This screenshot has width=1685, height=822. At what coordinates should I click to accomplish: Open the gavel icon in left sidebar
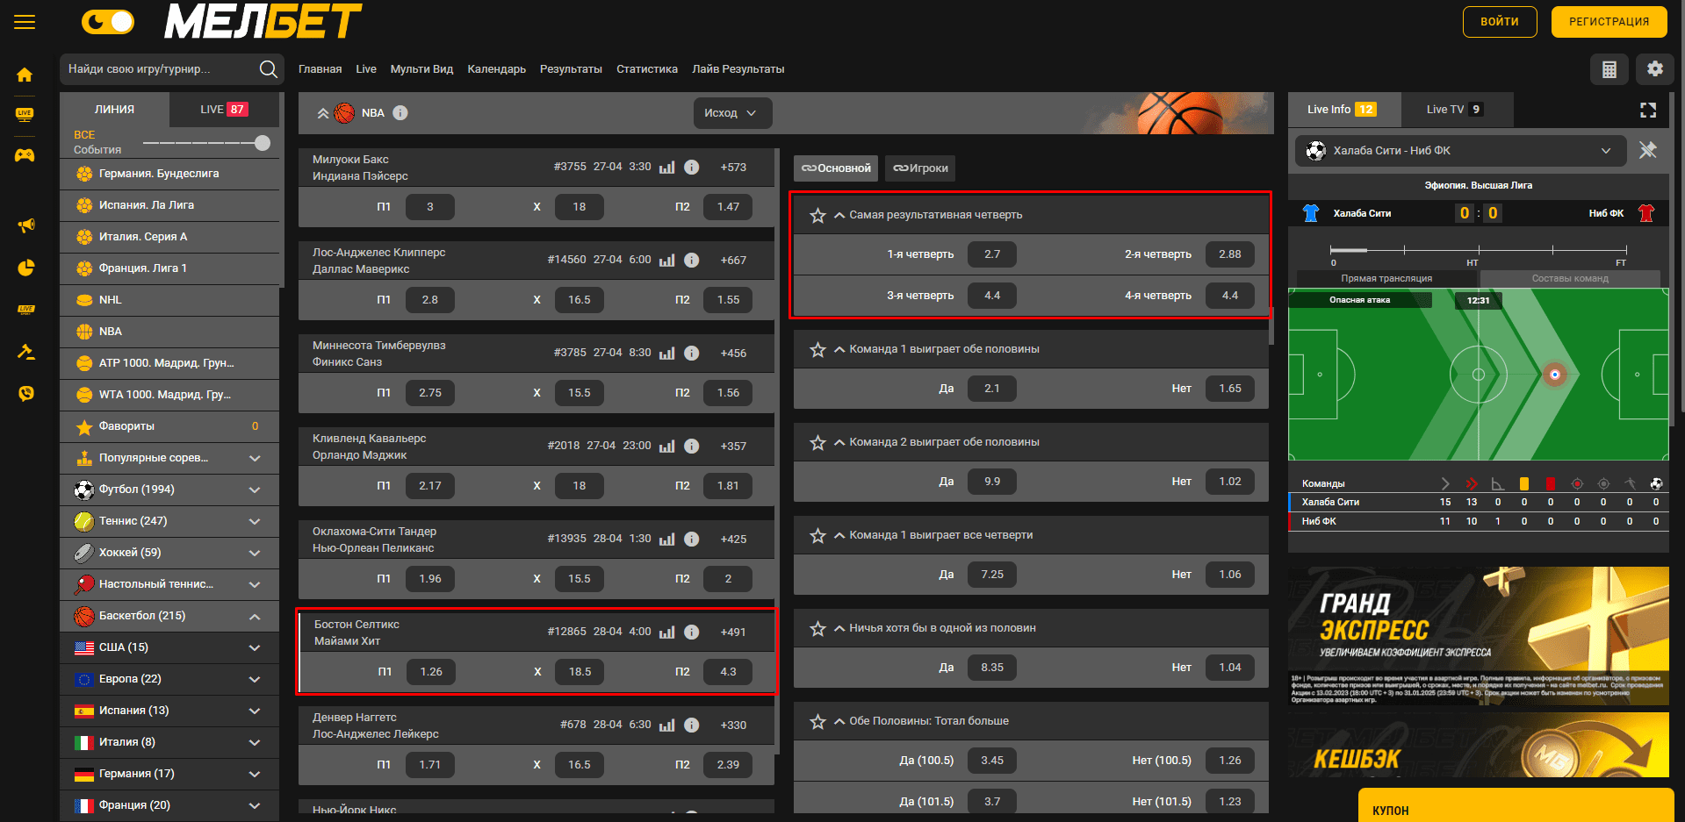coord(26,352)
